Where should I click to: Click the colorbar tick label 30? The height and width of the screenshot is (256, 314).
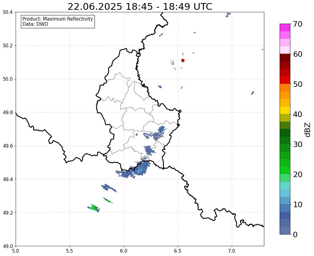point(298,144)
